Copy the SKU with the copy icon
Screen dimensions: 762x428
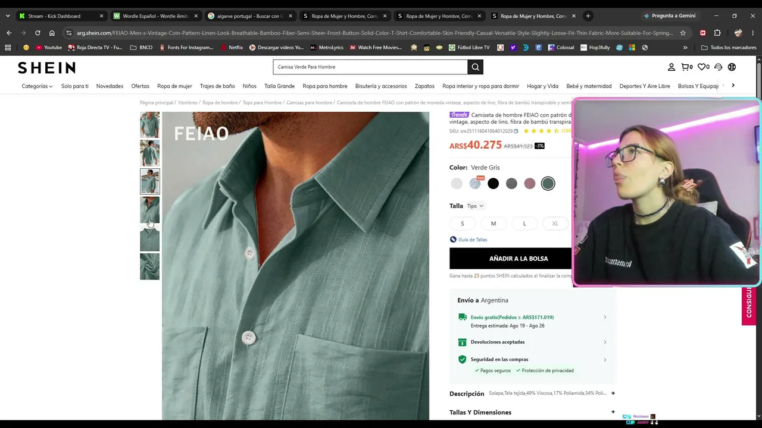516,131
